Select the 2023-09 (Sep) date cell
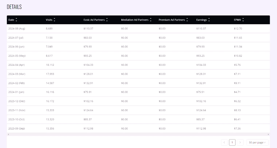This screenshot has height=148, width=277. [17, 128]
